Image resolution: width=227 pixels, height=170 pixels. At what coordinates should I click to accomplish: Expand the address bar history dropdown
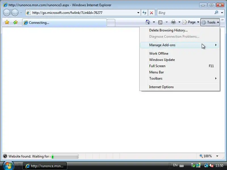tap(138, 13)
